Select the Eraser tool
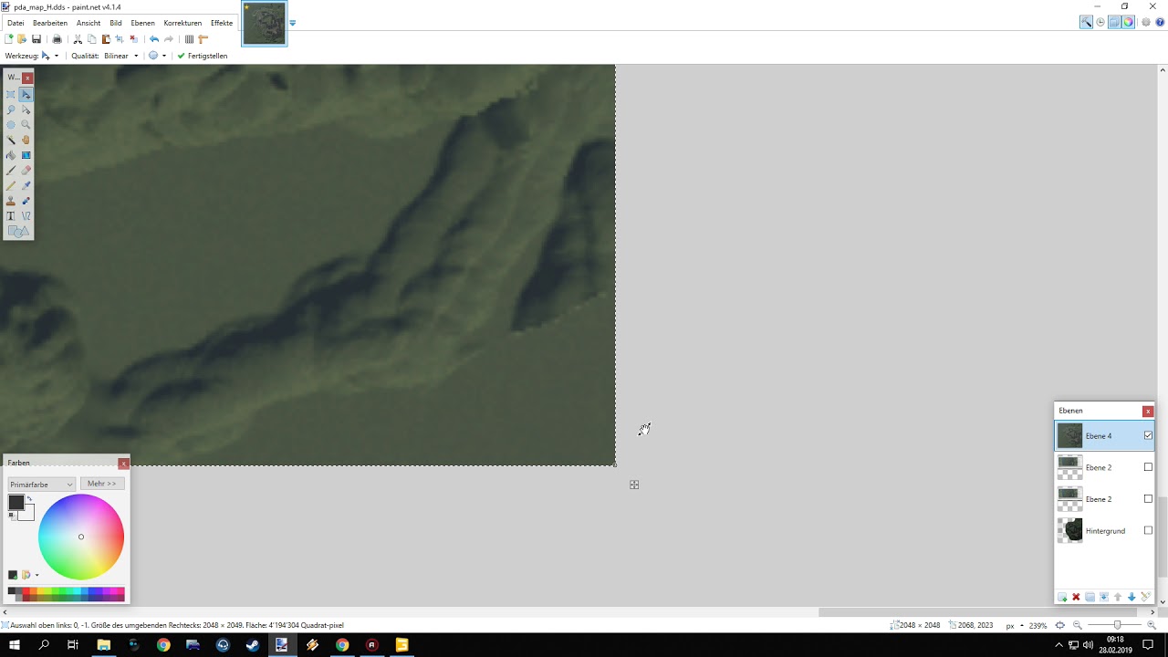Screen dimensions: 1168x657 (26, 171)
